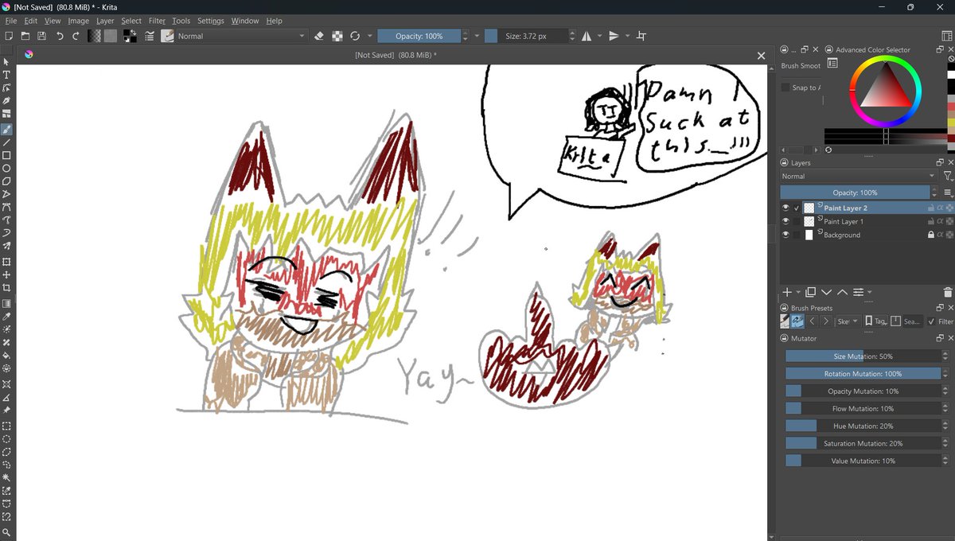Select the Gradient tool
The height and width of the screenshot is (541, 955).
[x=6, y=303]
